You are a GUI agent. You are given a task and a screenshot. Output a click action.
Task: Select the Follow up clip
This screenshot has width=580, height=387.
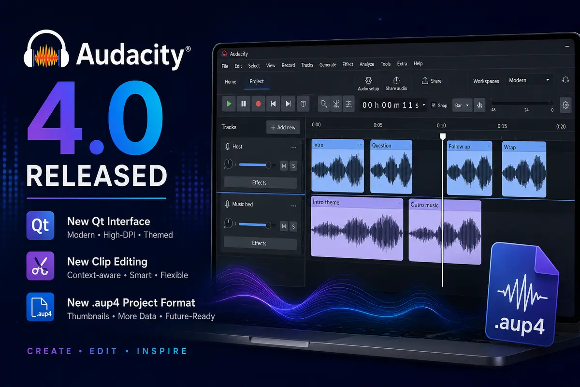469,168
